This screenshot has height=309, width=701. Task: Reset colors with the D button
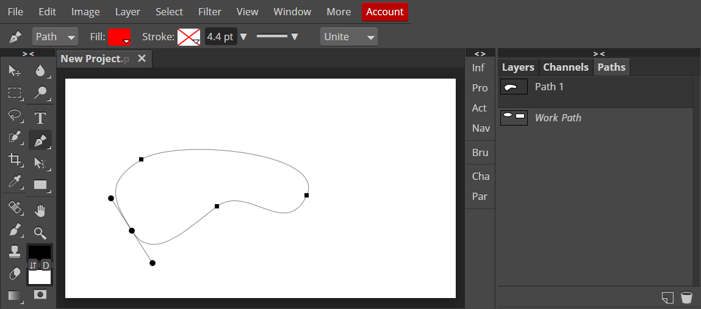pyautogui.click(x=46, y=265)
